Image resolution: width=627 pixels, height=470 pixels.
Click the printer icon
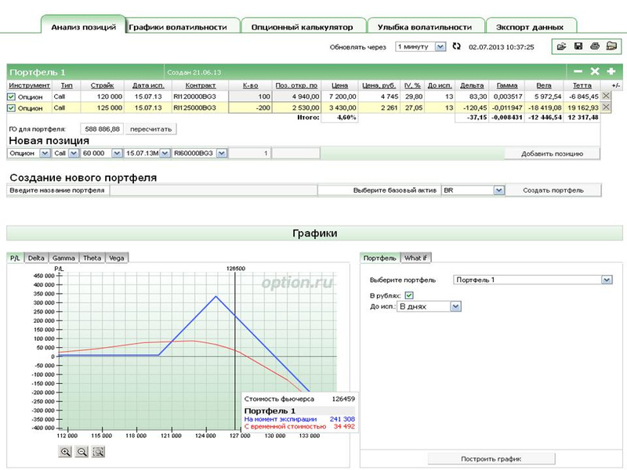(594, 47)
